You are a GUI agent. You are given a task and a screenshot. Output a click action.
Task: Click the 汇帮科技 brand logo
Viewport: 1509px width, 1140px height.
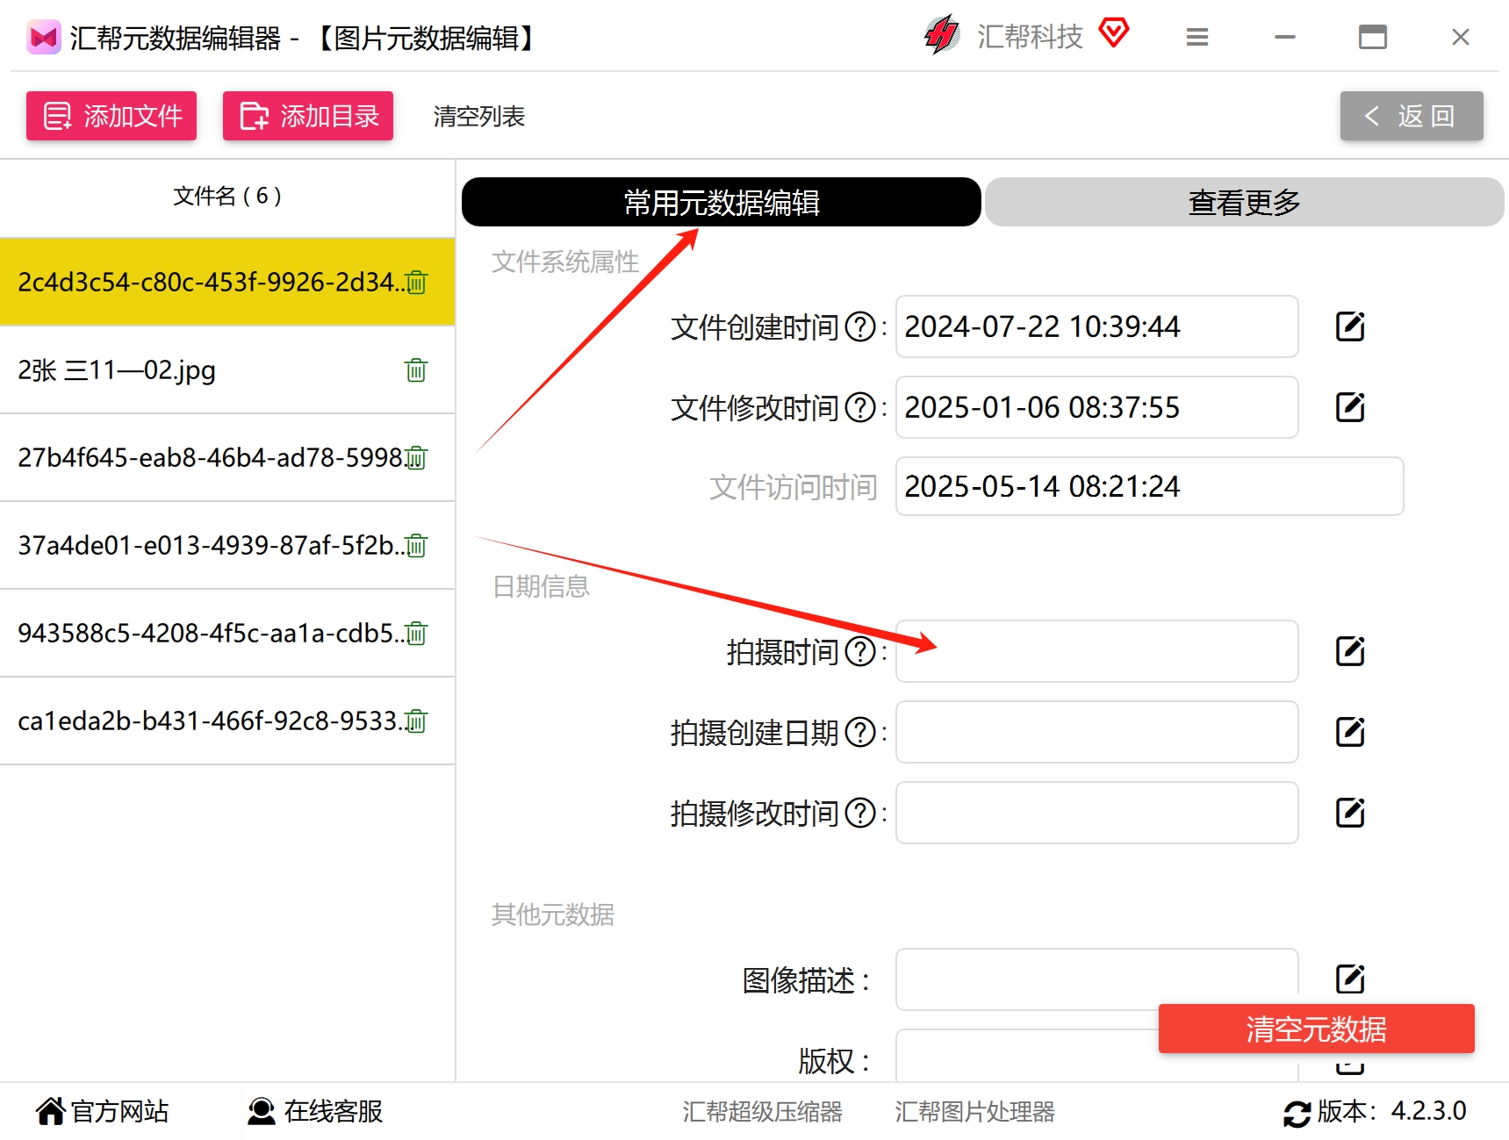(x=943, y=35)
